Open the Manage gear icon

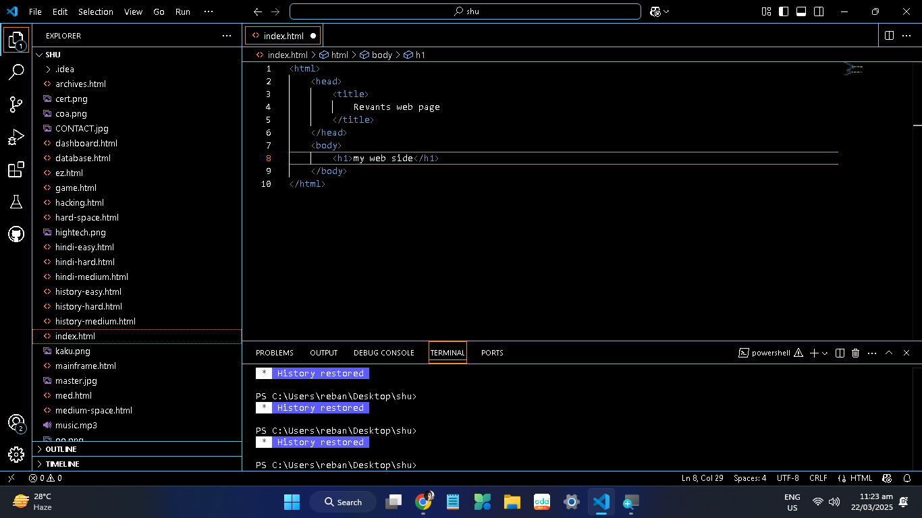coord(16,454)
